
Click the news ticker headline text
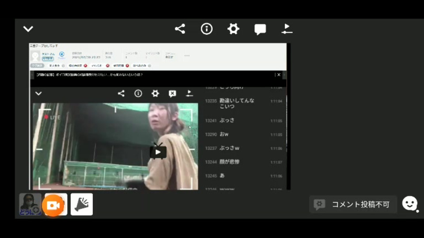(x=90, y=75)
